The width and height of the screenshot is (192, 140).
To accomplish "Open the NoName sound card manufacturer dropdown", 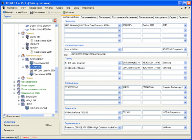I will [185, 127].
